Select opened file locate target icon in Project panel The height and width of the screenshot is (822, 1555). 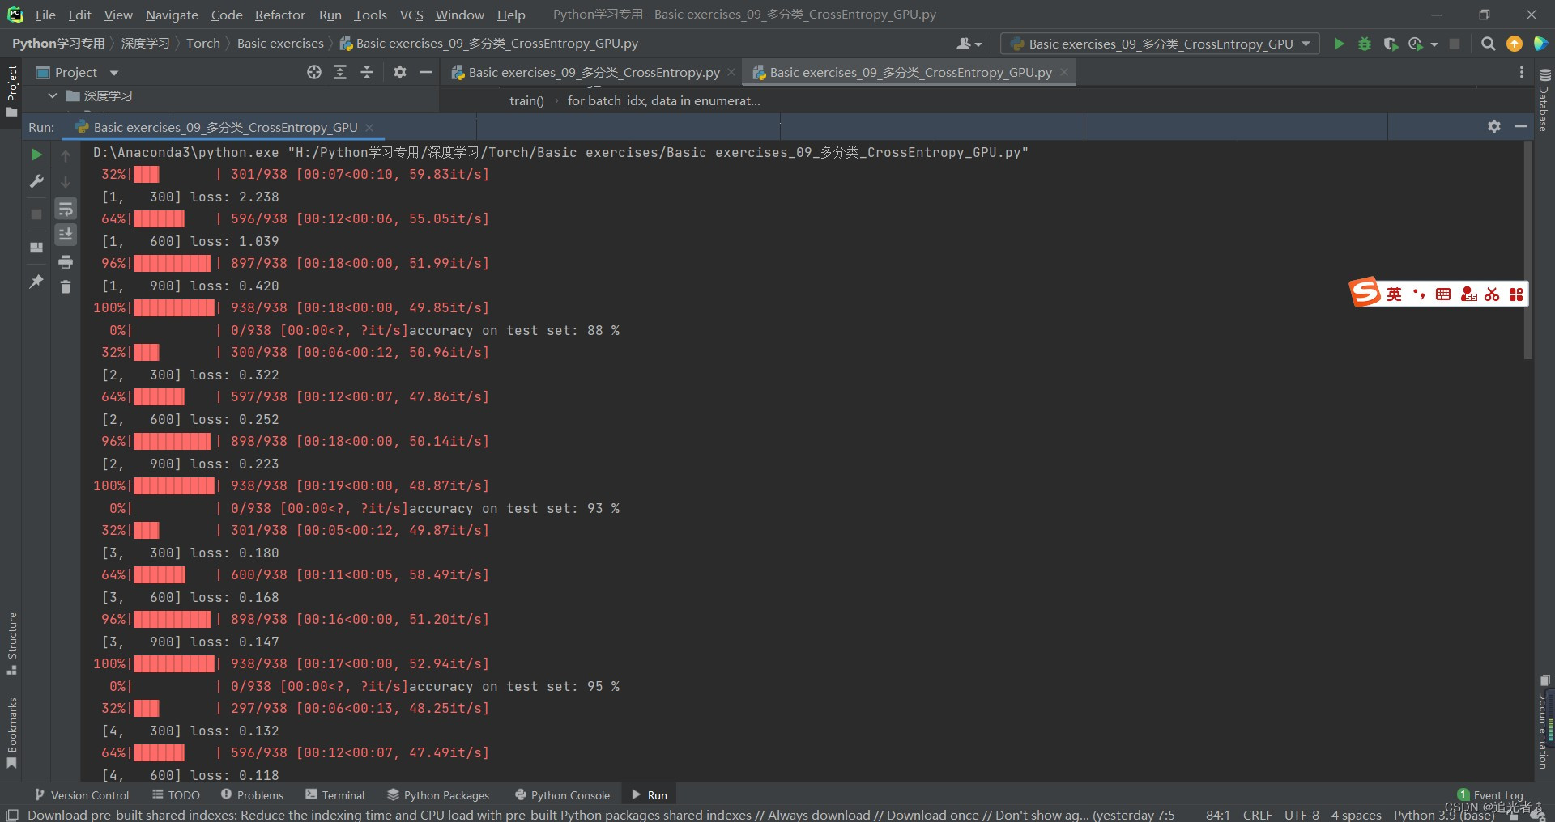click(314, 72)
